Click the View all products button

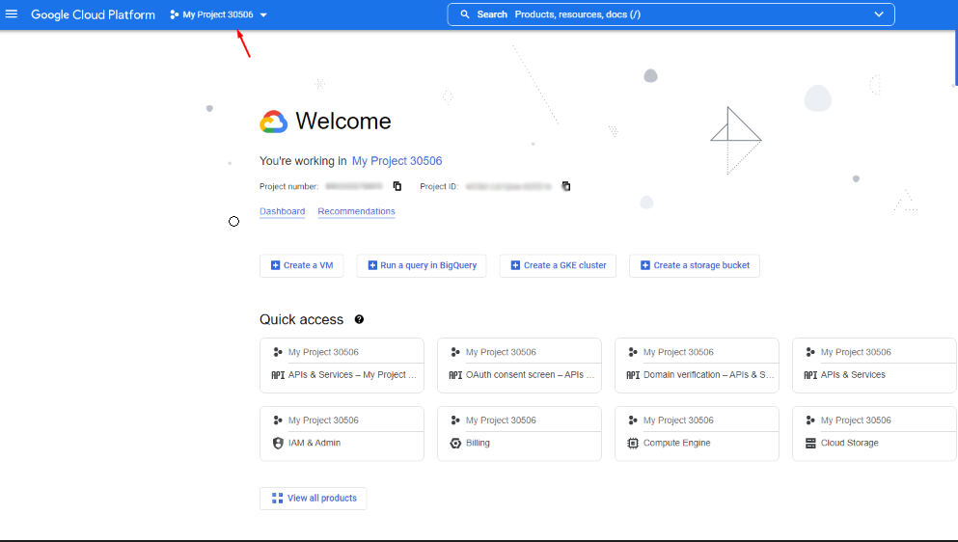click(314, 498)
